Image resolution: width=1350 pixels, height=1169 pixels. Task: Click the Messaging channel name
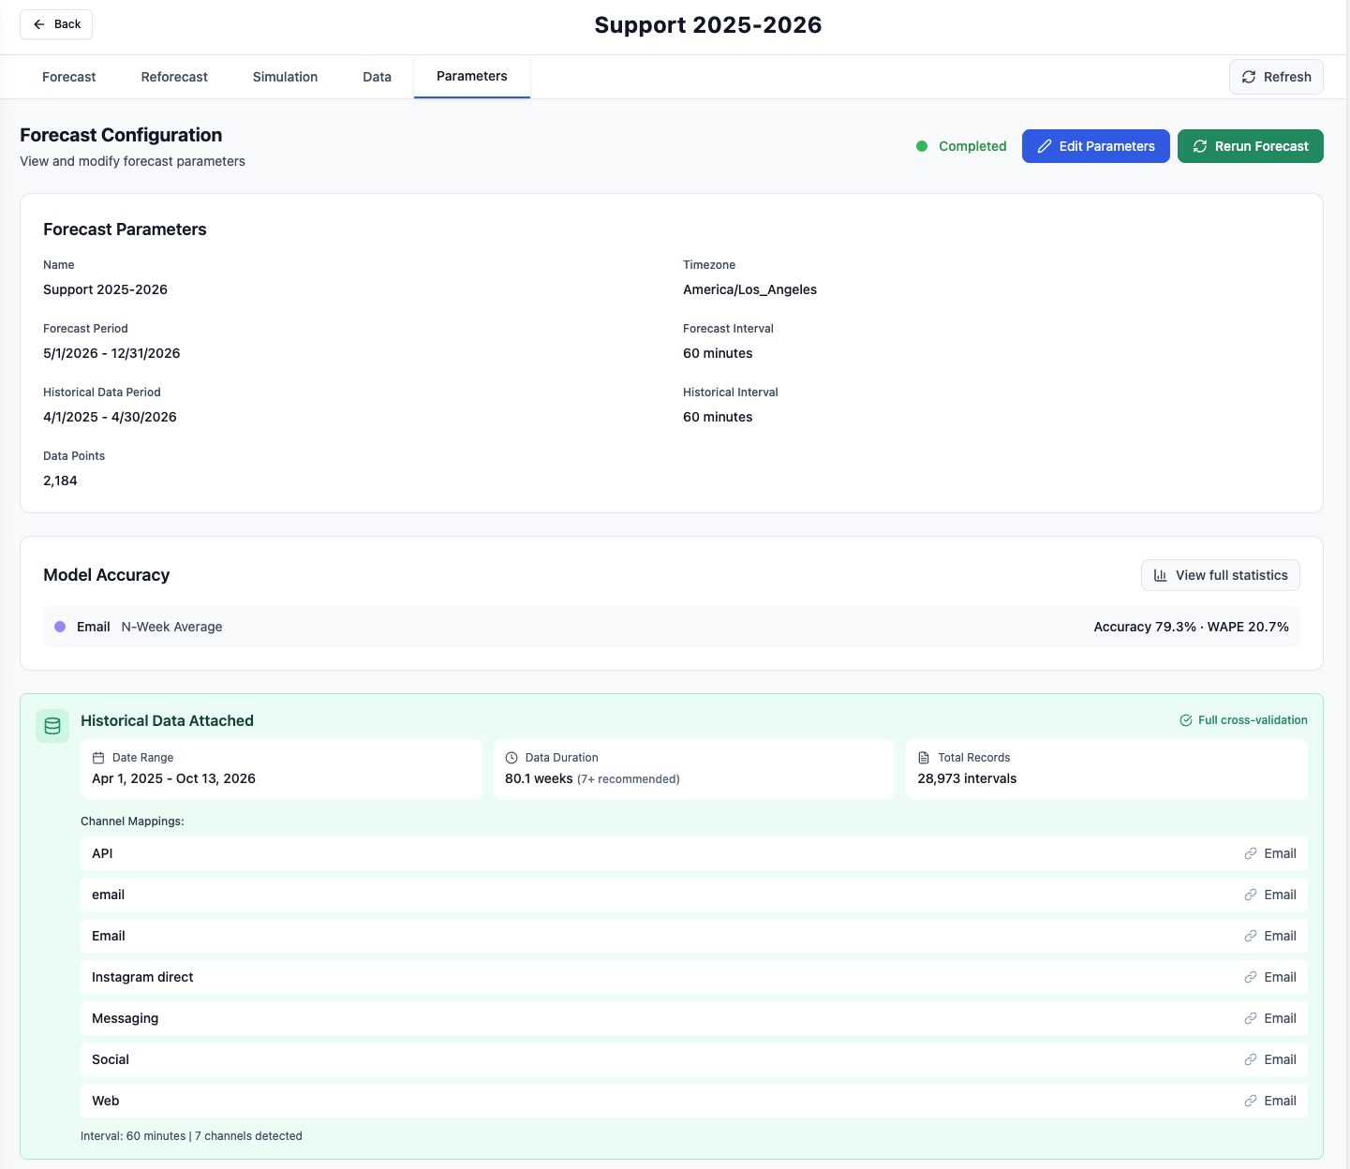pos(125,1018)
